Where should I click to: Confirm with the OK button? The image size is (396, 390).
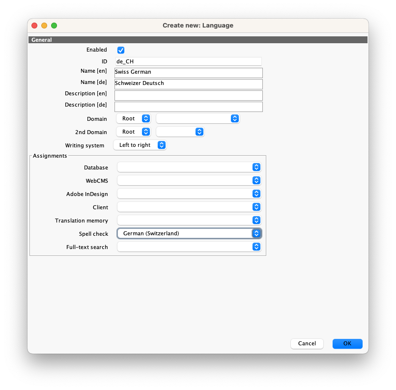pos(347,344)
